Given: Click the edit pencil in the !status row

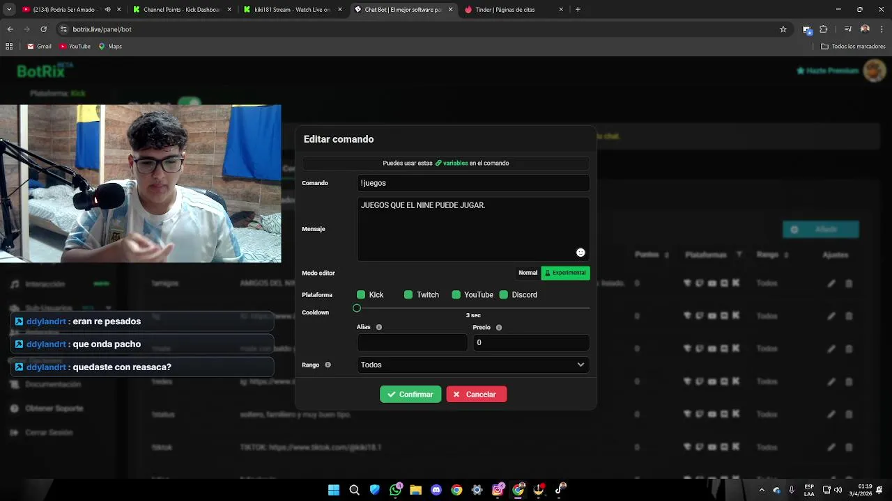Looking at the screenshot, I should (x=831, y=414).
